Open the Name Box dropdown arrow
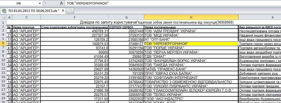281x103 pixels. coord(40,3)
